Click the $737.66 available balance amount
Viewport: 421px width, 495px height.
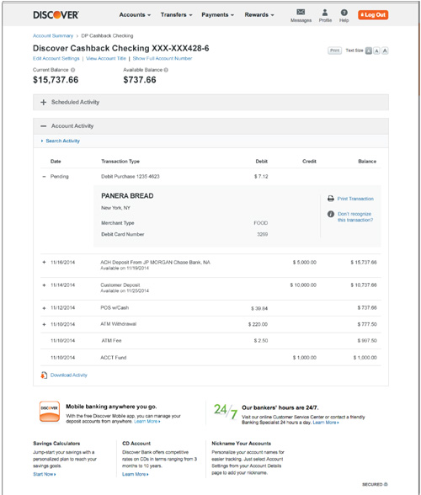[140, 80]
